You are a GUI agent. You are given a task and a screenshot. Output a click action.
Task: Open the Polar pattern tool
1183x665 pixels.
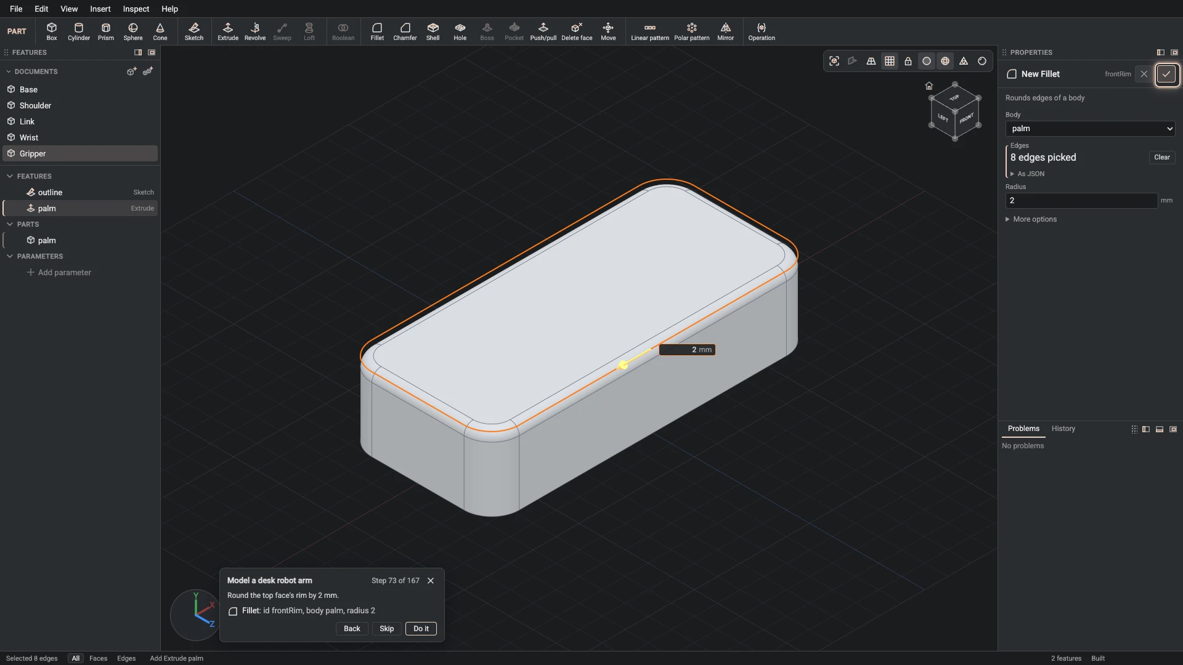point(692,31)
